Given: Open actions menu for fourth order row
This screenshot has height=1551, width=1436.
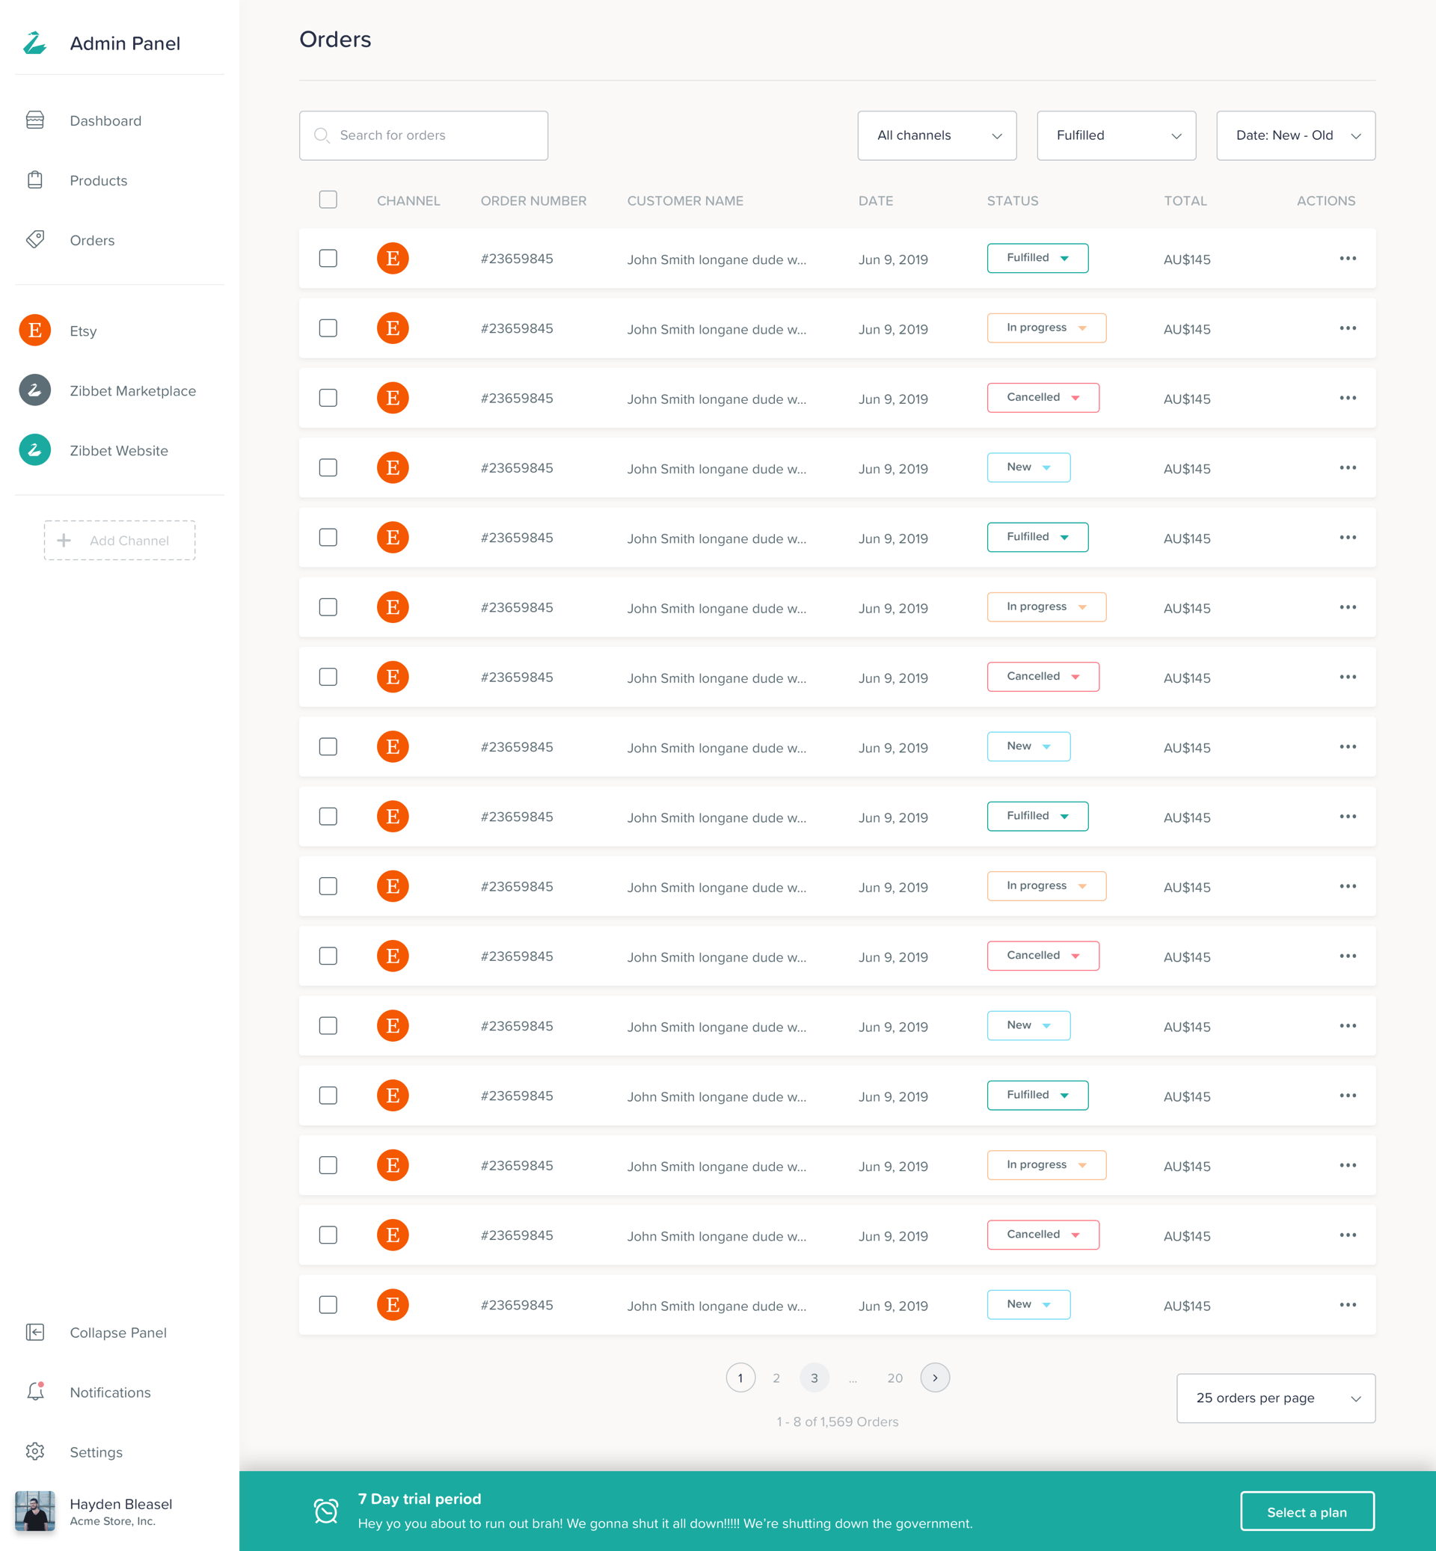Looking at the screenshot, I should click(1348, 467).
